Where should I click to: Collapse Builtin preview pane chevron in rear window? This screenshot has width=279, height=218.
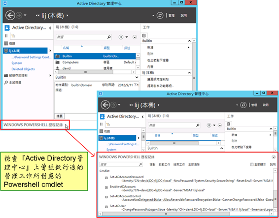[137, 77]
